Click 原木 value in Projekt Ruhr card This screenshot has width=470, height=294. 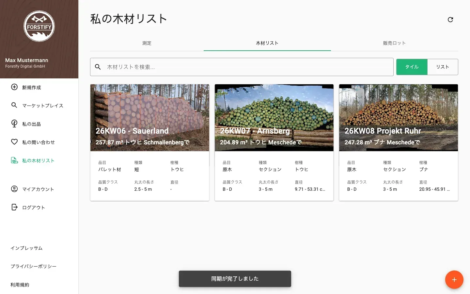pos(352,170)
